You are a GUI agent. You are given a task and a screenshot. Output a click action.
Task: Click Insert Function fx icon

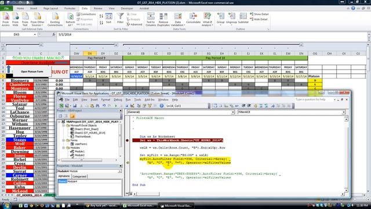tap(54, 35)
